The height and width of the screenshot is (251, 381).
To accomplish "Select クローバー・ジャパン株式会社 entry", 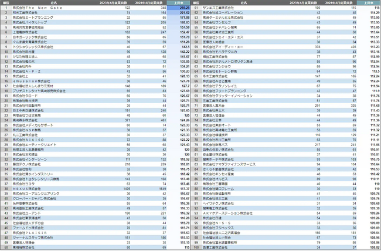I will (x=35, y=198).
